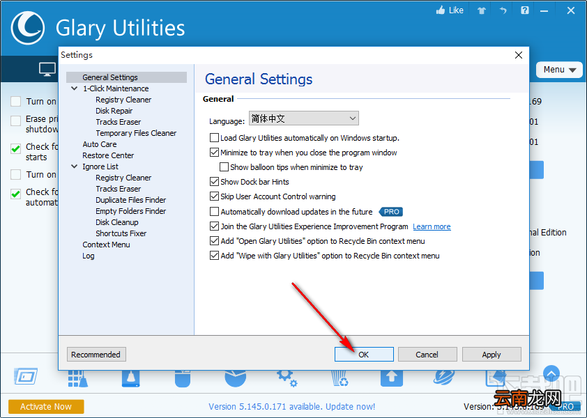Open the planet browser assistant dock icon
The image size is (587, 418).
(444, 378)
